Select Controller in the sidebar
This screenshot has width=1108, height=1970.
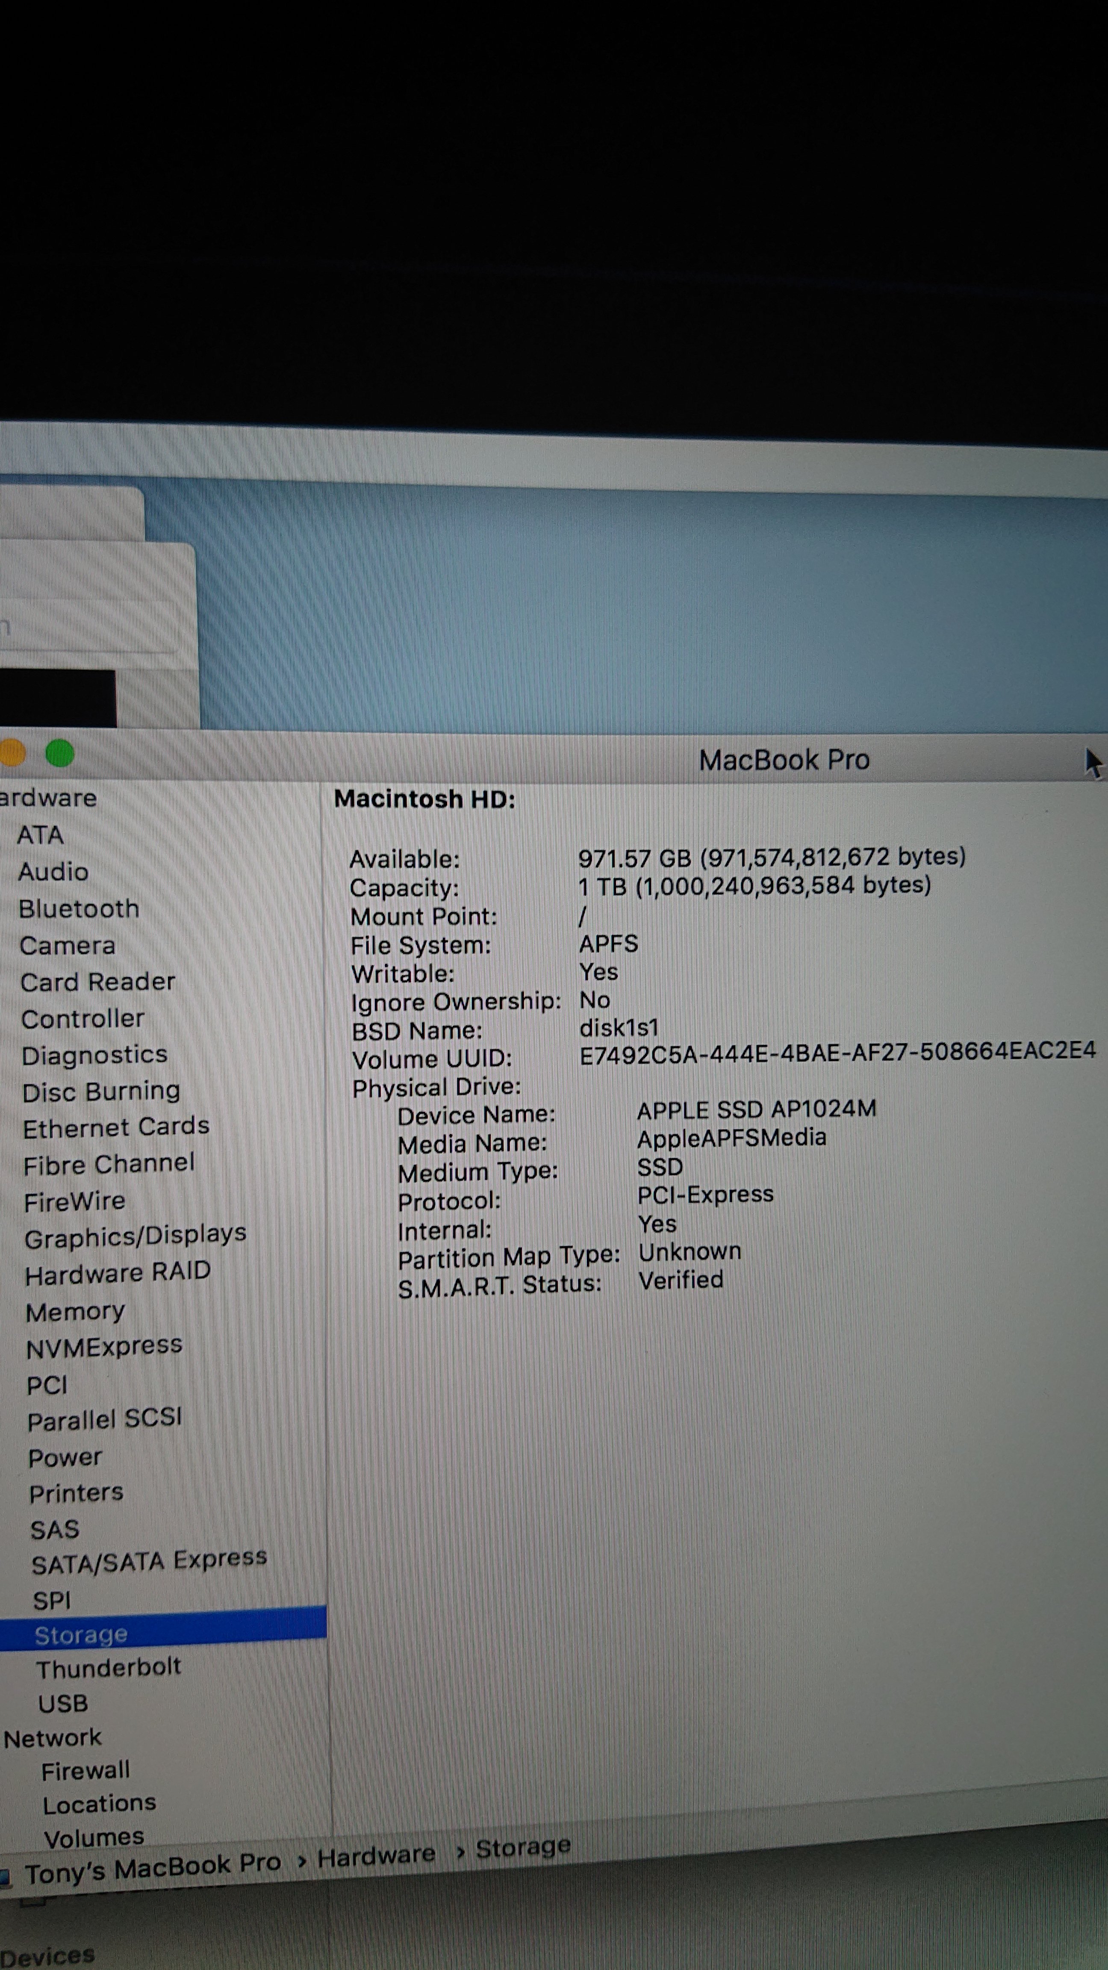(83, 1019)
